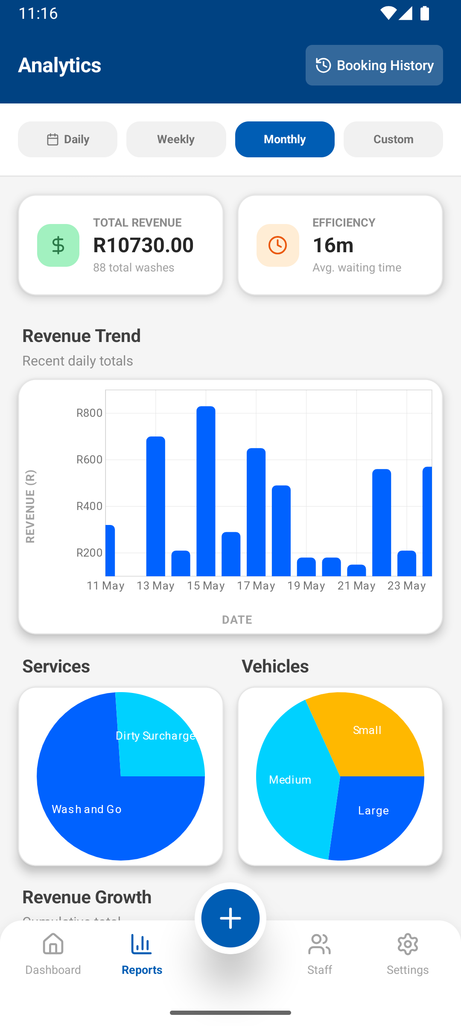This screenshot has width=461, height=1026.
Task: Open the Reports tab
Action: [142, 954]
